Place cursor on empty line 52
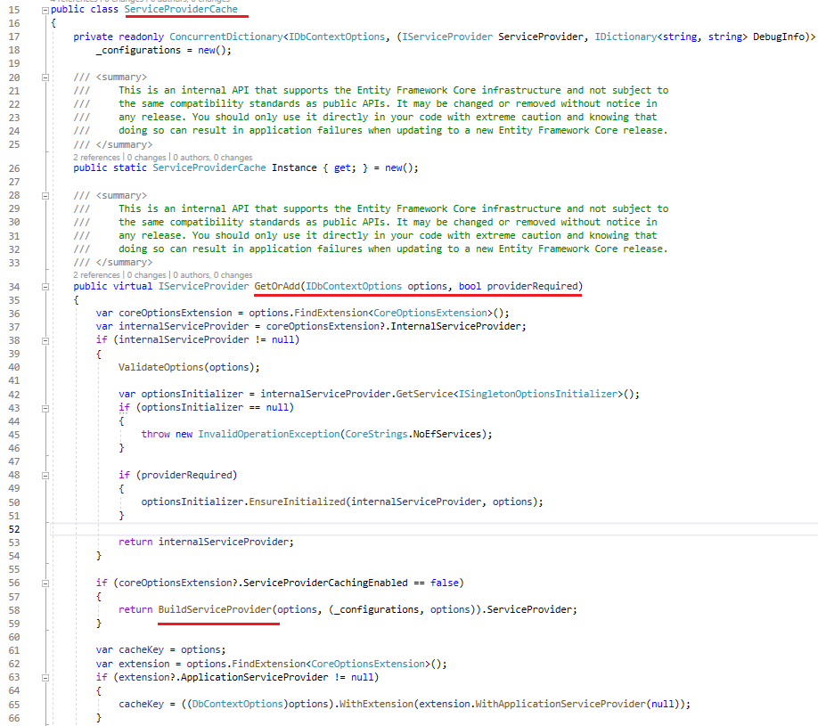This screenshot has height=726, width=818. point(267,528)
